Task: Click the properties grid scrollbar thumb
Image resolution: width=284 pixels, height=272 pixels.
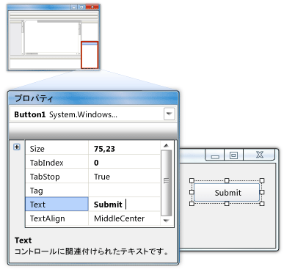Action: [x=167, y=183]
